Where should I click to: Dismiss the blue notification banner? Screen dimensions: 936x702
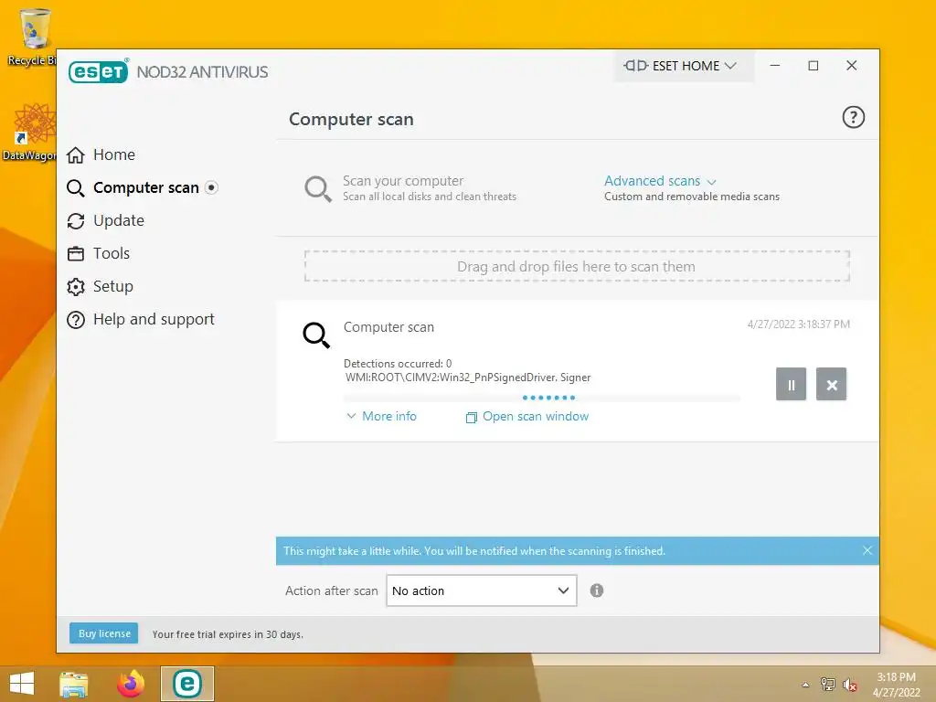[867, 550]
